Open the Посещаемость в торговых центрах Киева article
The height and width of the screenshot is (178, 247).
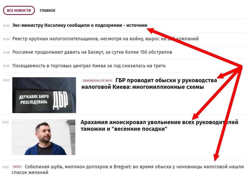pos(89,66)
